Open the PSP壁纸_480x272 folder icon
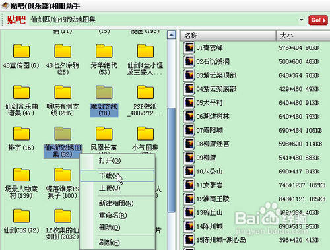The height and width of the screenshot is (250, 330). click(x=145, y=92)
